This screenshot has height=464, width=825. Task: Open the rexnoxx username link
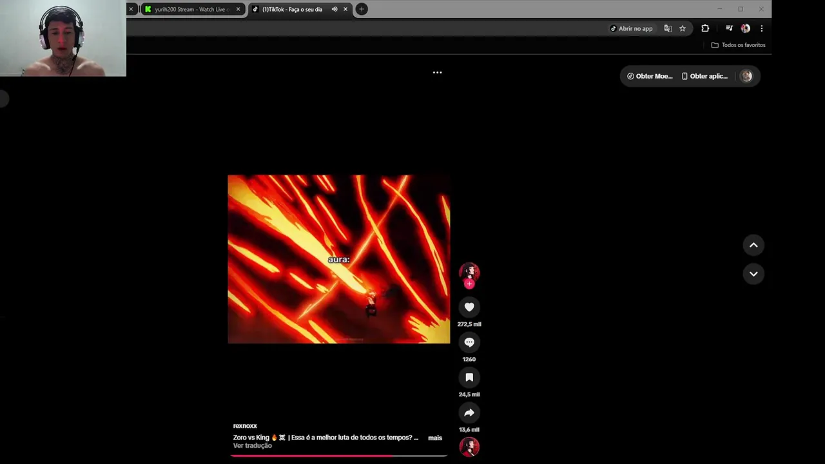click(245, 426)
